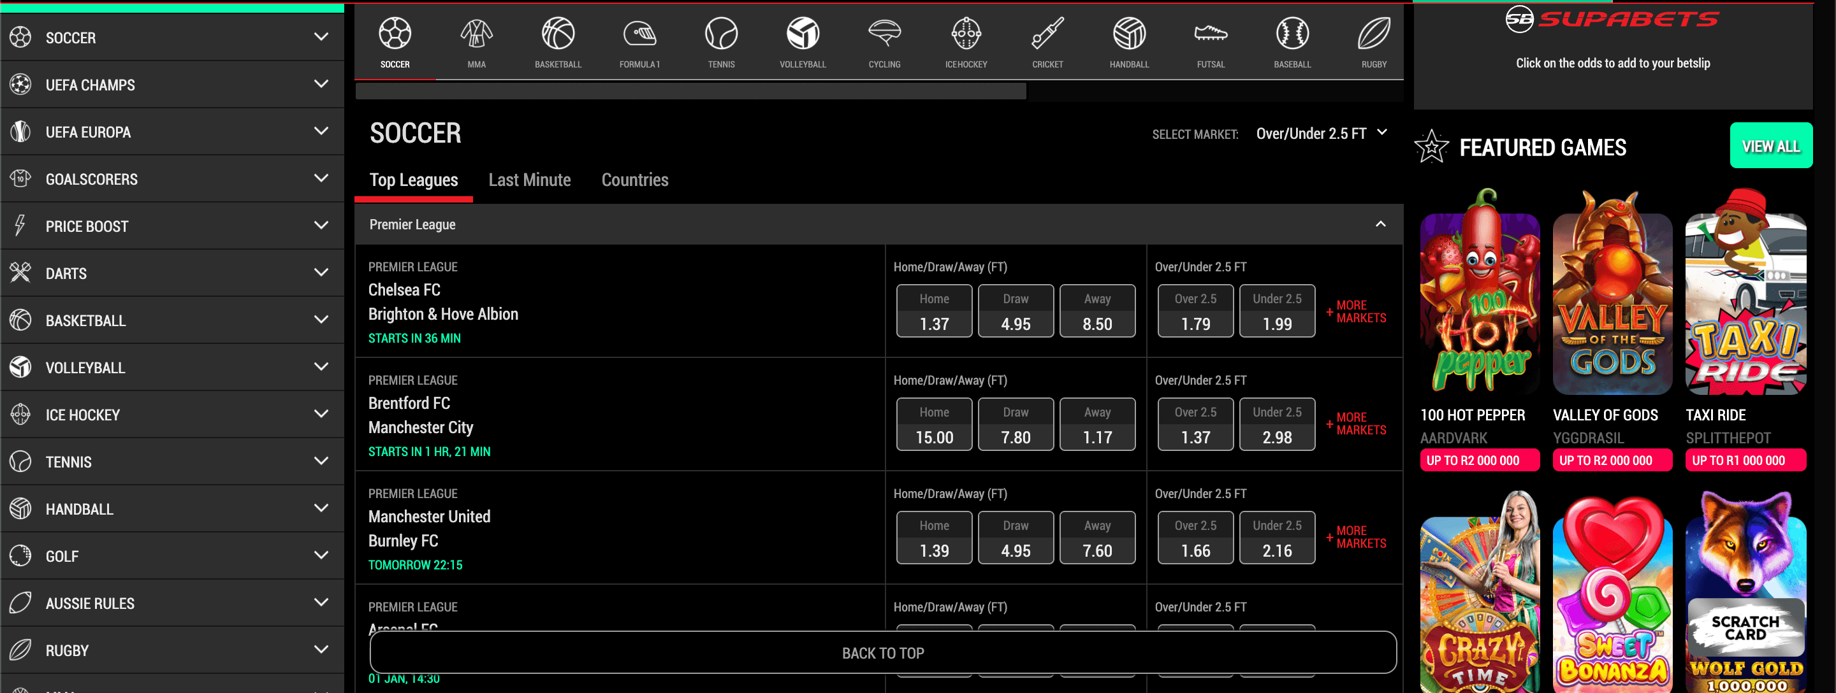
Task: Click the Goalscorers jersey icon
Action: [x=20, y=179]
